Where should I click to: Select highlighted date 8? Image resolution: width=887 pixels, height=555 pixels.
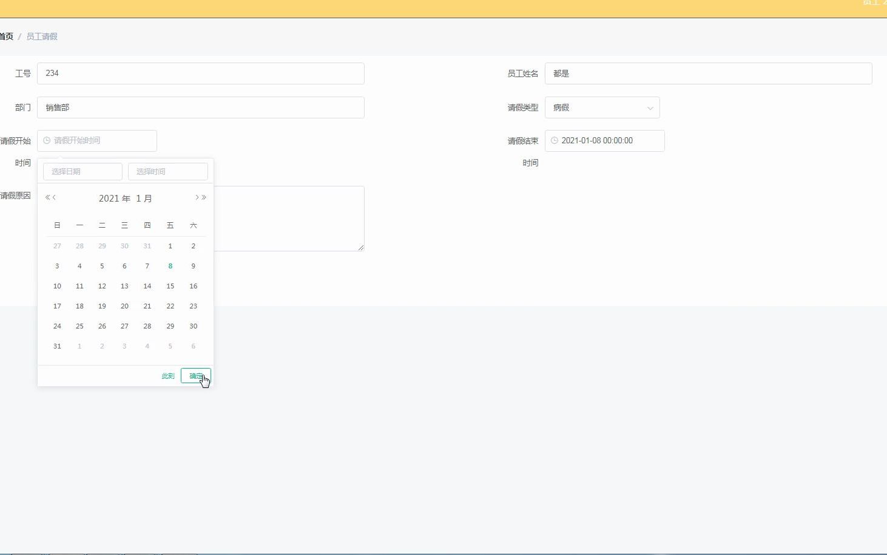pos(170,266)
